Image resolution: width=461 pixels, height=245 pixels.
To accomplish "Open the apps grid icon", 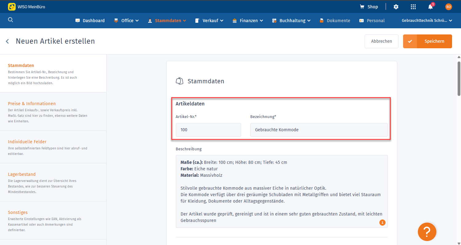I will point(413,7).
